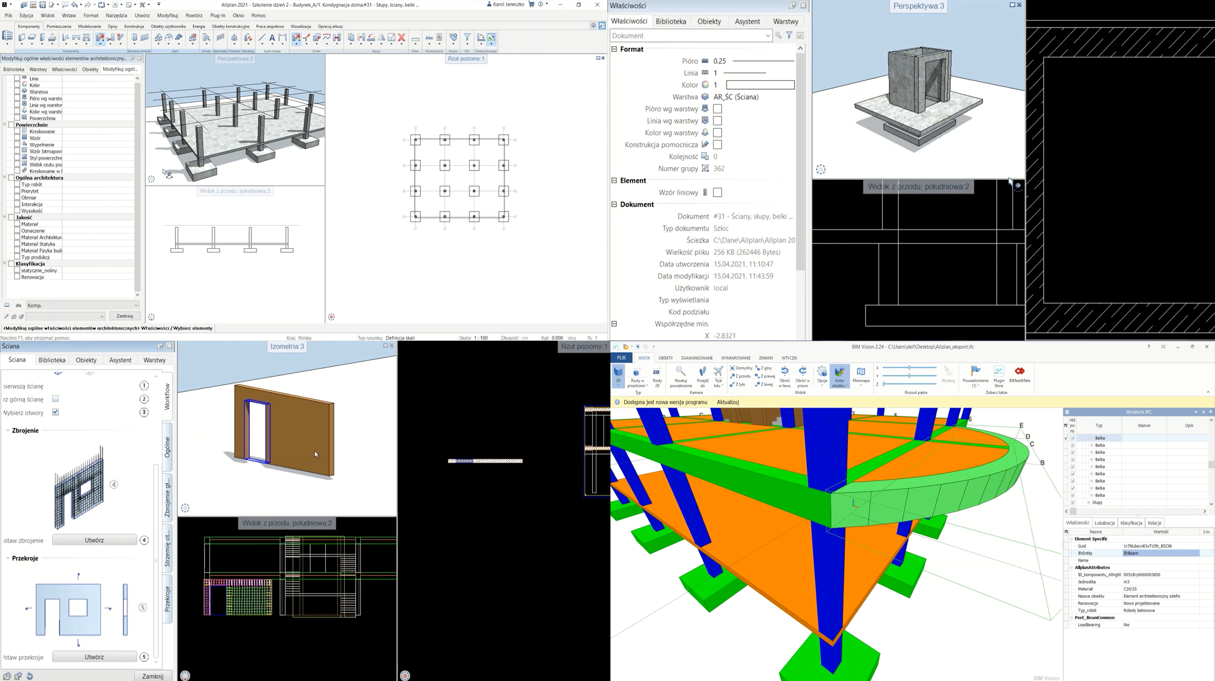This screenshot has height=681, width=1215.
Task: Enable the Pióro wg warstwy checkbox
Action: tap(717, 109)
